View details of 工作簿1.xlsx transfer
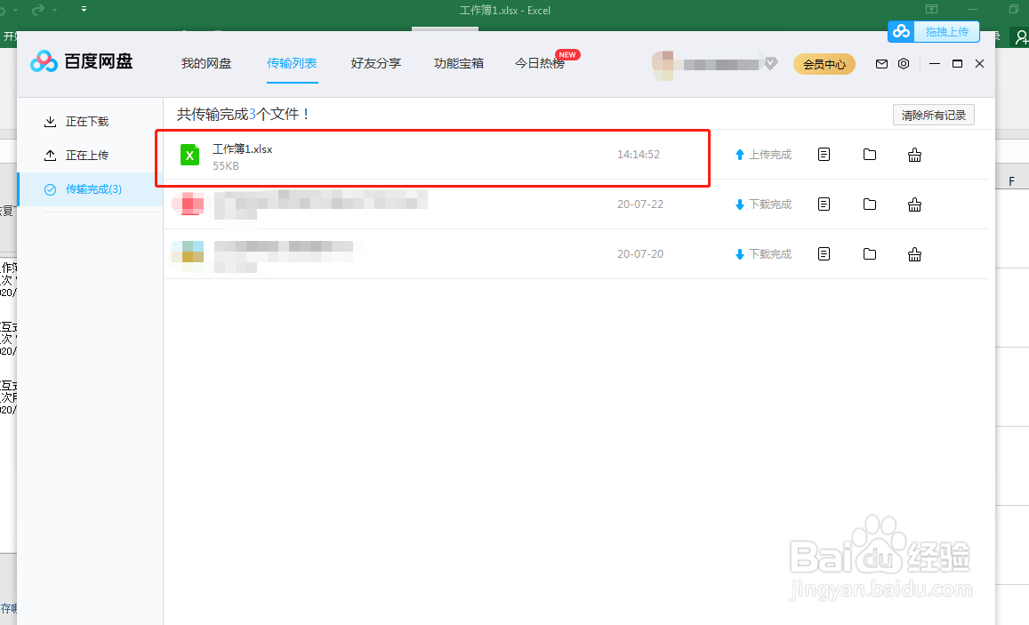The image size is (1029, 625). click(824, 155)
